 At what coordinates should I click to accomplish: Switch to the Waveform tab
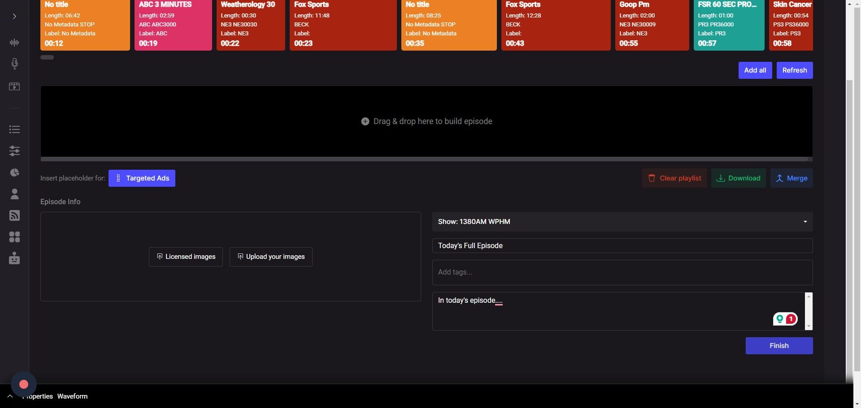pyautogui.click(x=72, y=396)
